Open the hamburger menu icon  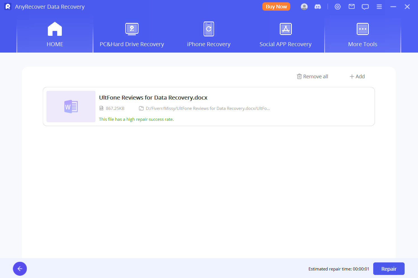click(379, 7)
